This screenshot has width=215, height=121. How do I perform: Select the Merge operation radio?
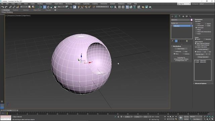pos(196,30)
